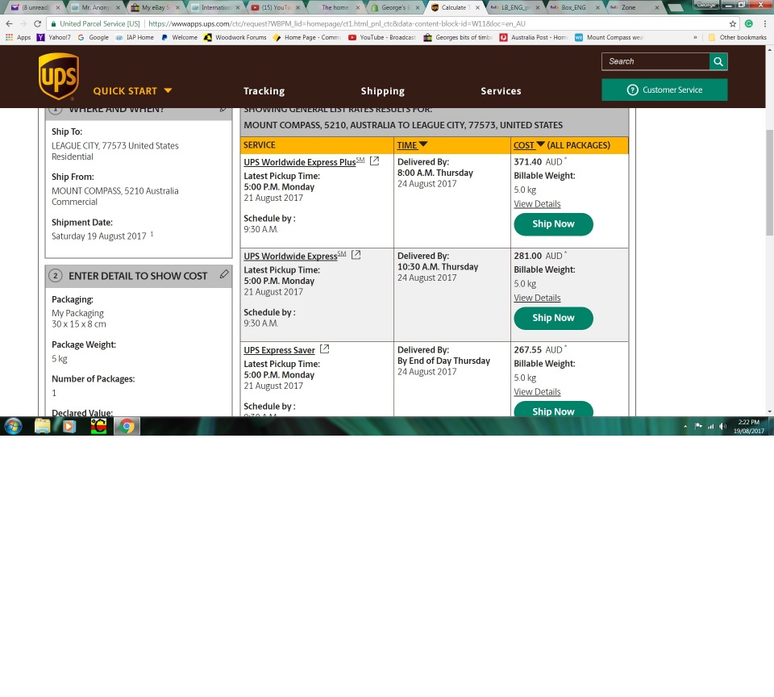
Task: View Details for the 371.40 AUD rate
Action: coord(537,204)
